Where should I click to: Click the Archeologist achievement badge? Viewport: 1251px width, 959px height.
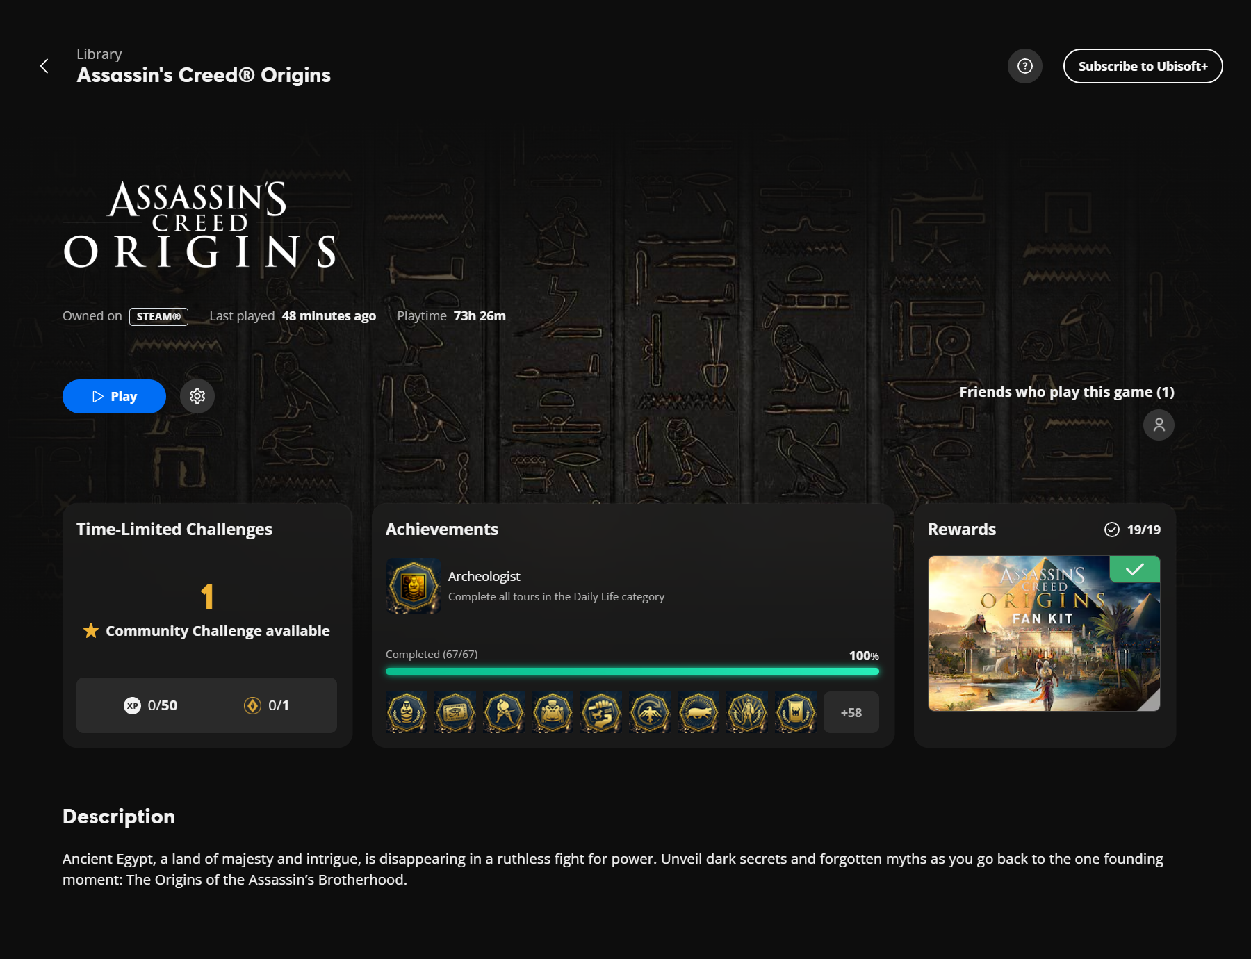[414, 586]
